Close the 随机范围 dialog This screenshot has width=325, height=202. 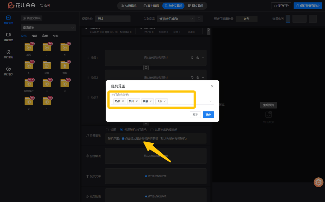(212, 86)
